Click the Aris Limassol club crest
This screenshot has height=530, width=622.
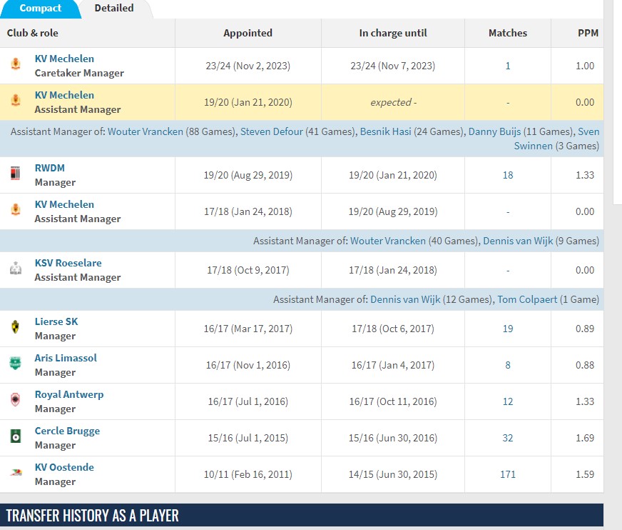pos(16,363)
